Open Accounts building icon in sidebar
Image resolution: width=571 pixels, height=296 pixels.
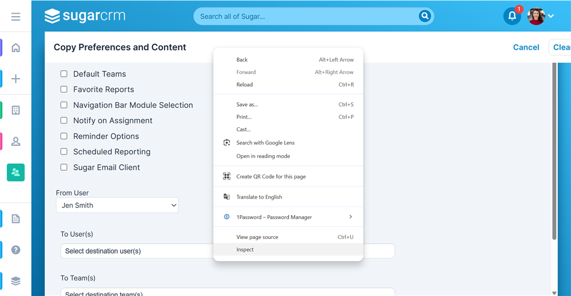(15, 110)
